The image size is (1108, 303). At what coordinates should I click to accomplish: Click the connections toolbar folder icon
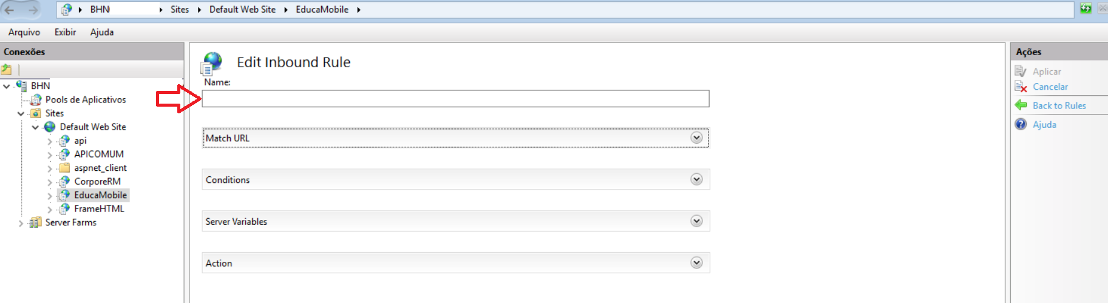click(x=7, y=70)
